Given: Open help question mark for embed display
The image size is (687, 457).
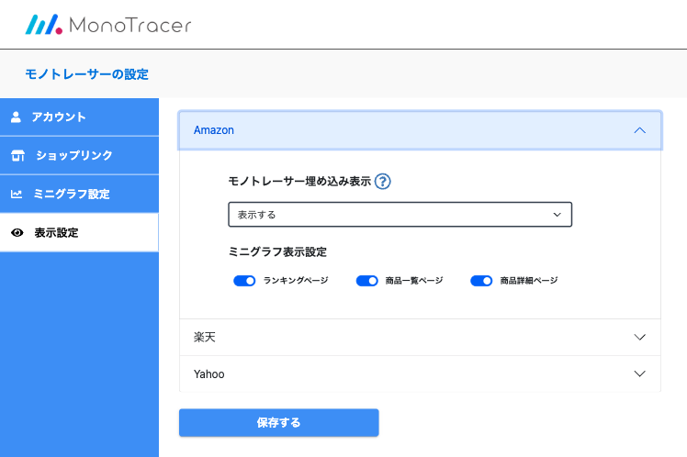Looking at the screenshot, I should click(x=383, y=182).
